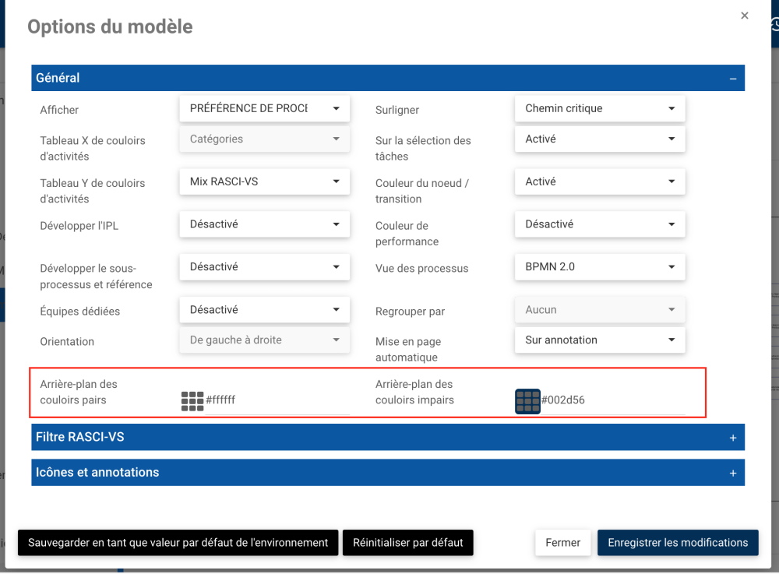Open Surligner dropdown showing Chemin critique
The width and height of the screenshot is (779, 574).
click(600, 108)
